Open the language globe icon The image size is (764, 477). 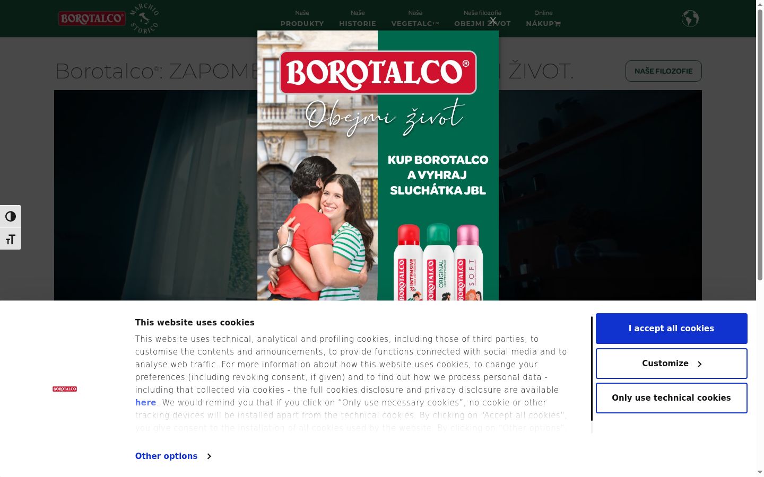pyautogui.click(x=690, y=19)
